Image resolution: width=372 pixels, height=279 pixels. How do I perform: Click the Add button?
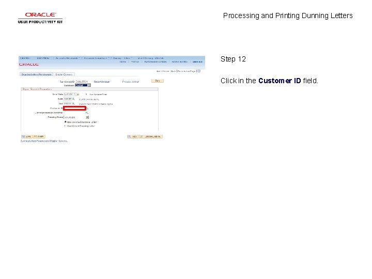pyautogui.click(x=132, y=136)
